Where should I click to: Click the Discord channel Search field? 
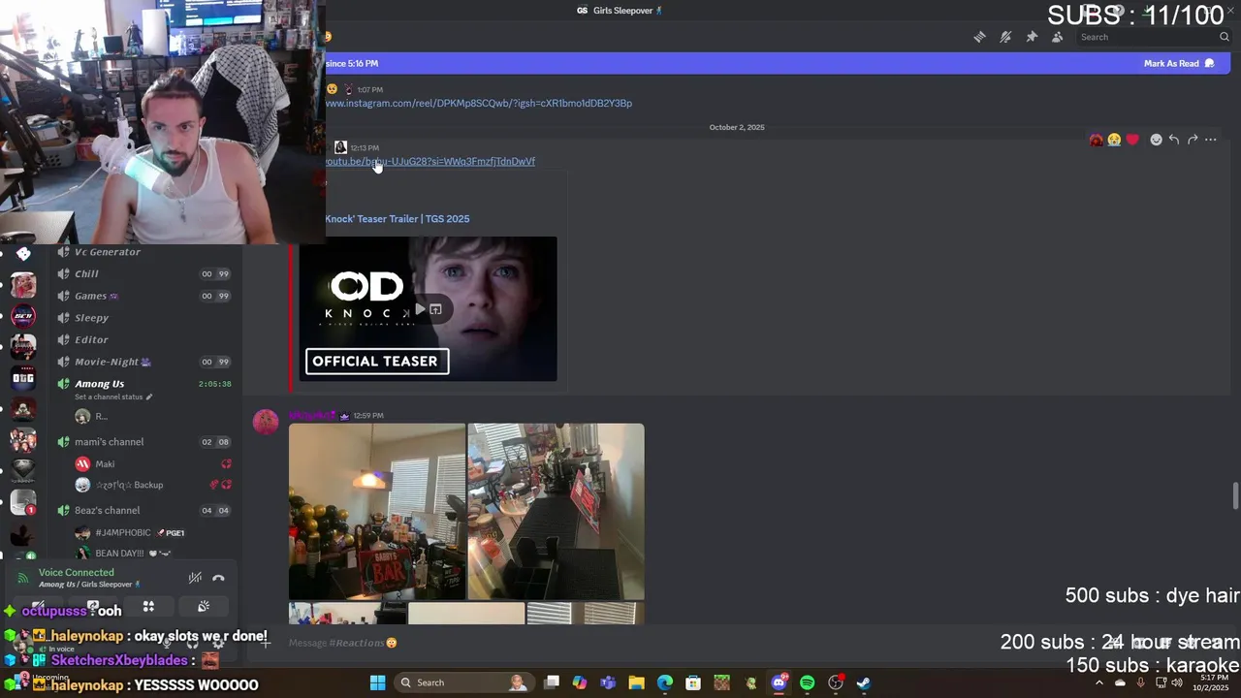[x=1154, y=37]
